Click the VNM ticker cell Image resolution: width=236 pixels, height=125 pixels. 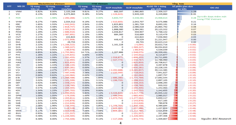[18, 12]
